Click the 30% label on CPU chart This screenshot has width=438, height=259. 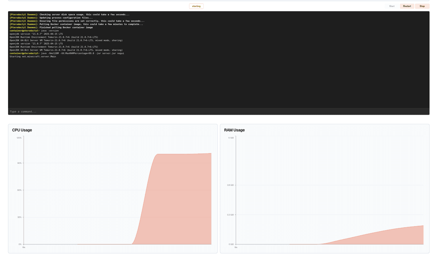(20, 217)
